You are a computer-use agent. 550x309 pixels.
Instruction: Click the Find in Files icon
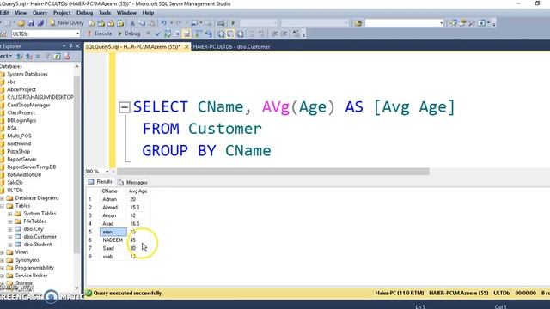(x=357, y=23)
